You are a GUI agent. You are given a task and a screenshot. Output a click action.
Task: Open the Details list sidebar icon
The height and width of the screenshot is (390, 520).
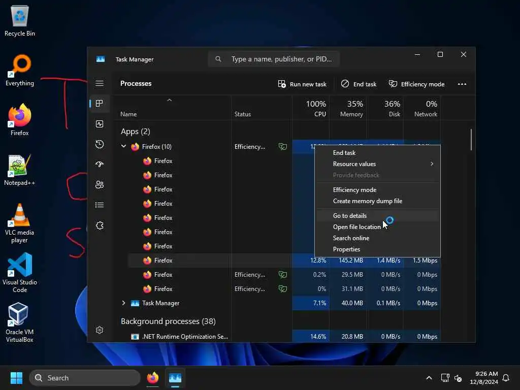100,205
